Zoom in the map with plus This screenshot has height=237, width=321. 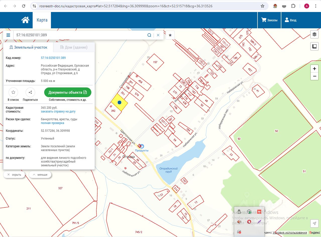click(314, 69)
